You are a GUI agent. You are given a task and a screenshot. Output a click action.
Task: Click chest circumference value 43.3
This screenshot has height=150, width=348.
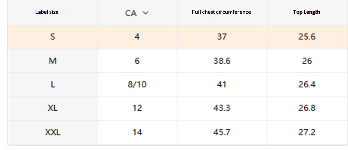click(x=222, y=108)
